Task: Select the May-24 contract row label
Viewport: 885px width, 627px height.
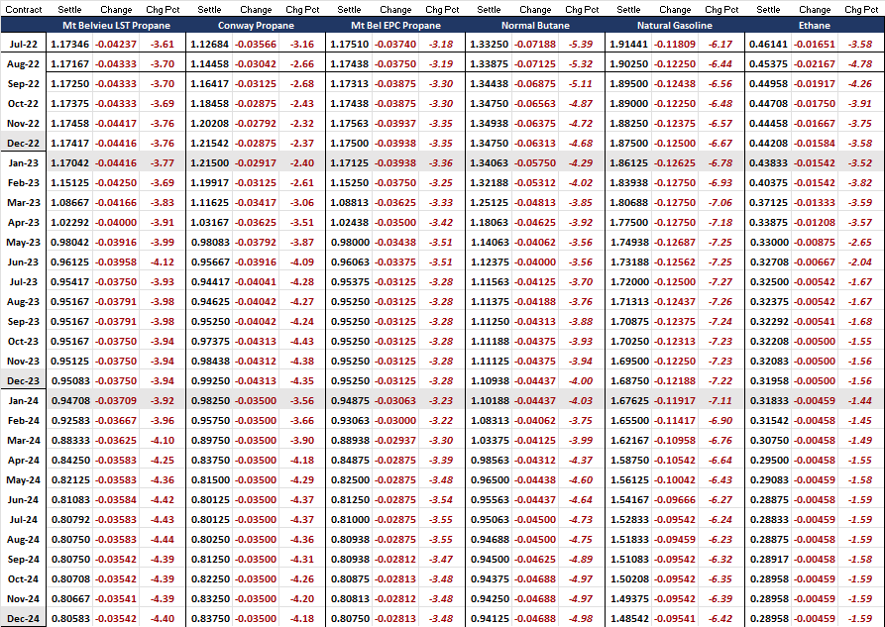Action: (23, 480)
